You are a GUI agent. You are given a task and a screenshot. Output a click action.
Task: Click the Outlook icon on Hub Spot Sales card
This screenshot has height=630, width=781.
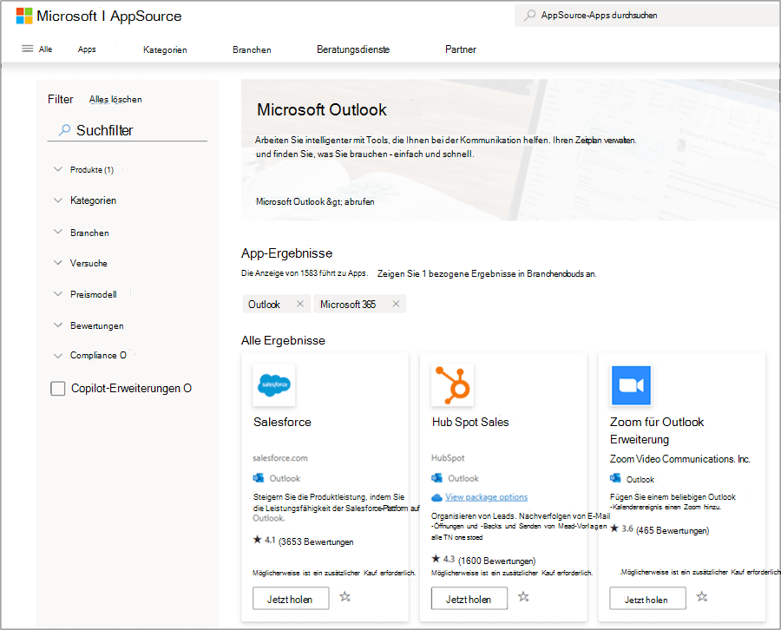[x=436, y=478]
